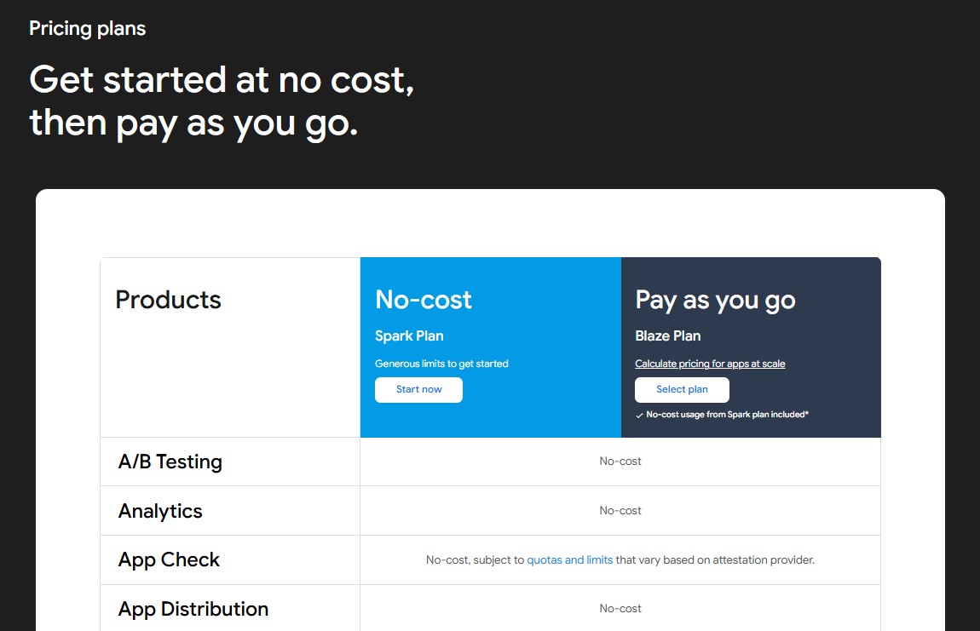This screenshot has width=980, height=631.
Task: Select the A/B Testing row label
Action: tap(170, 462)
